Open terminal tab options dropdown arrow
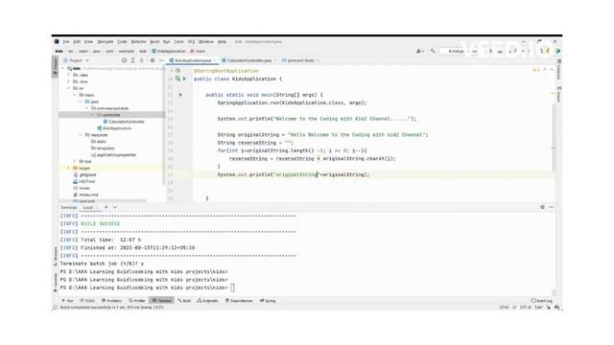This screenshot has width=614, height=345. [x=115, y=207]
